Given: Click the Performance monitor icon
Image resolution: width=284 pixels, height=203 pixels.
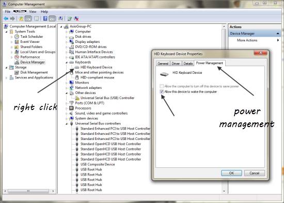Looking at the screenshot, I should (17, 57).
